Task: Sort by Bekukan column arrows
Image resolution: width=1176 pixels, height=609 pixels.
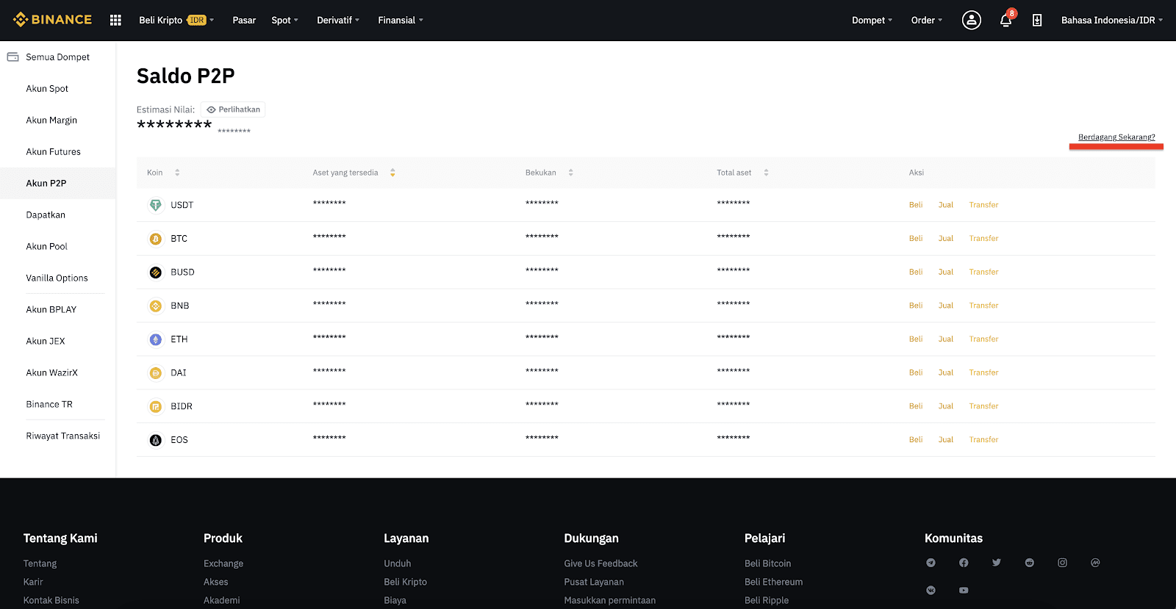Action: pyautogui.click(x=570, y=173)
